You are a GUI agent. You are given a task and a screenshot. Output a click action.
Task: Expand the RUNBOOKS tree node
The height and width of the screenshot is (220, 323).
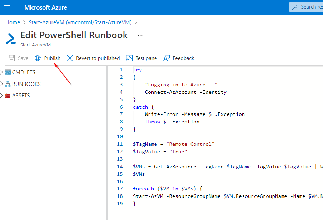(x=1, y=84)
